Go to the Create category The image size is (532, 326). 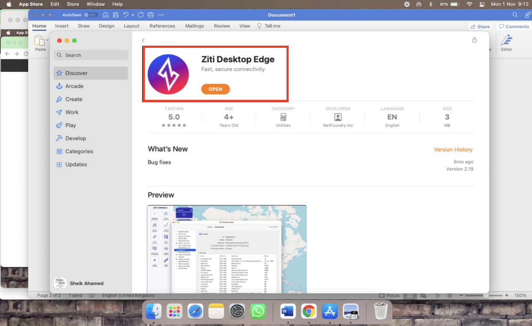click(x=91, y=99)
